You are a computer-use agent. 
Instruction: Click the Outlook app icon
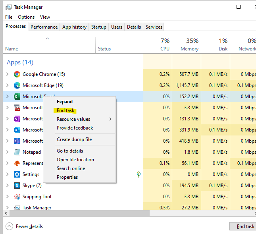(17, 130)
